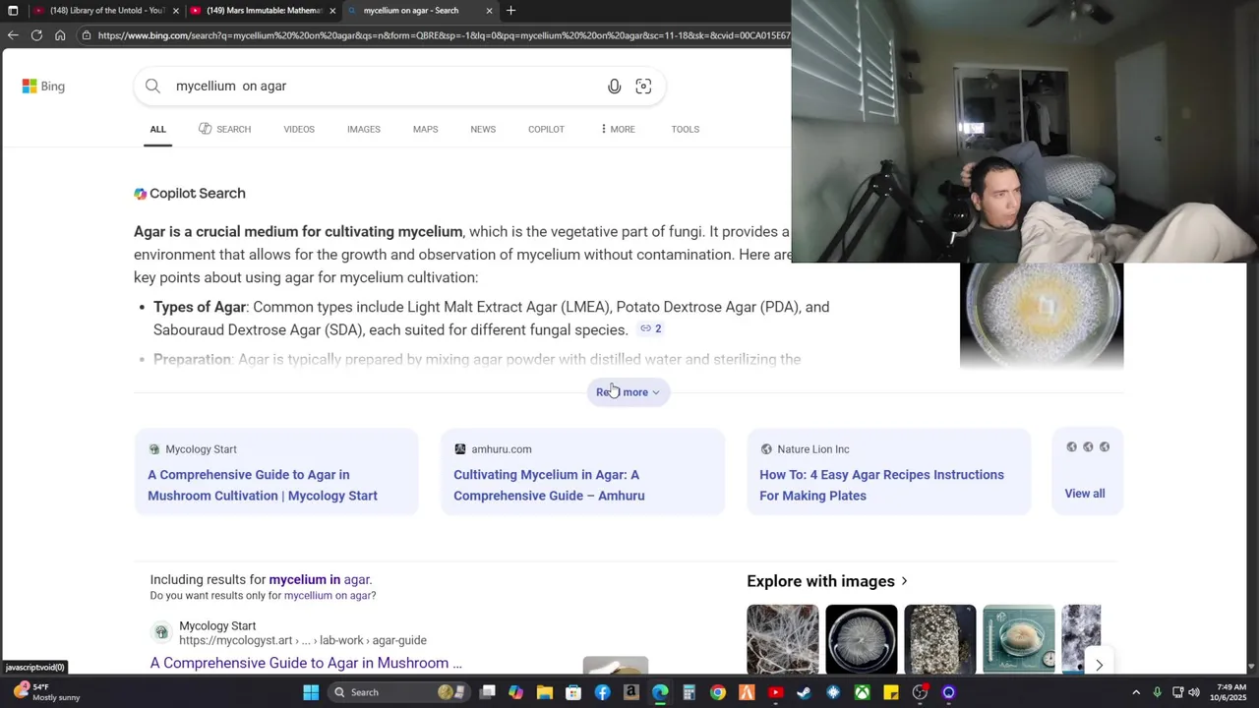
Task: Open Copilot from the taskbar
Action: click(515, 692)
